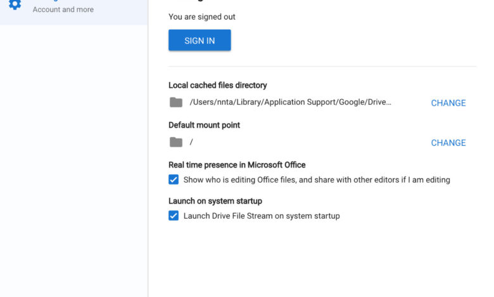This screenshot has width=494, height=297.
Task: Disable the launch on startup checkbox
Action: [x=174, y=215]
